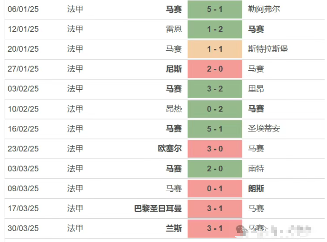
Task: Open the orange 1 - 1 draw score
Action: tap(215, 49)
